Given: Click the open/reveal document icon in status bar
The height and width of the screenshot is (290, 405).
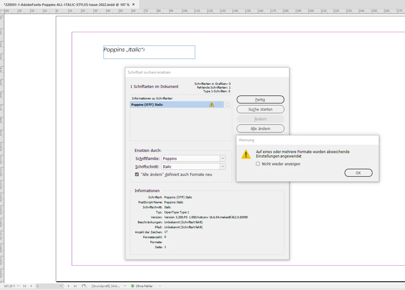Looking at the screenshot, I should tap(84, 286).
